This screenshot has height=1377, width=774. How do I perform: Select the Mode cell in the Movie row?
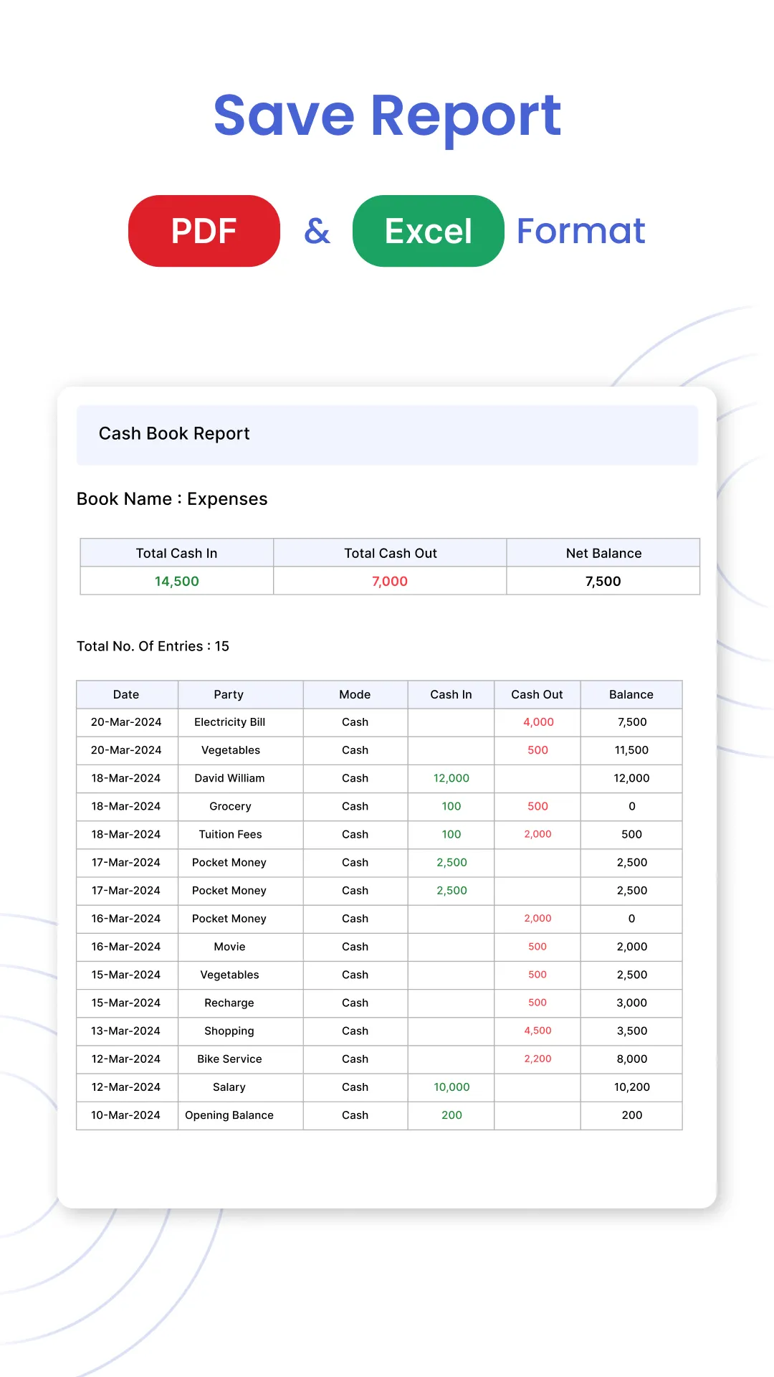(355, 947)
